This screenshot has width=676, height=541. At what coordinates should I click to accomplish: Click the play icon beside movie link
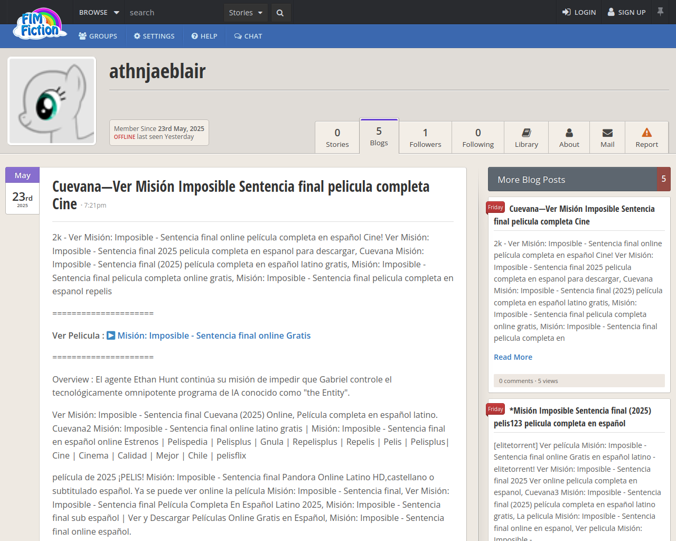coord(111,335)
